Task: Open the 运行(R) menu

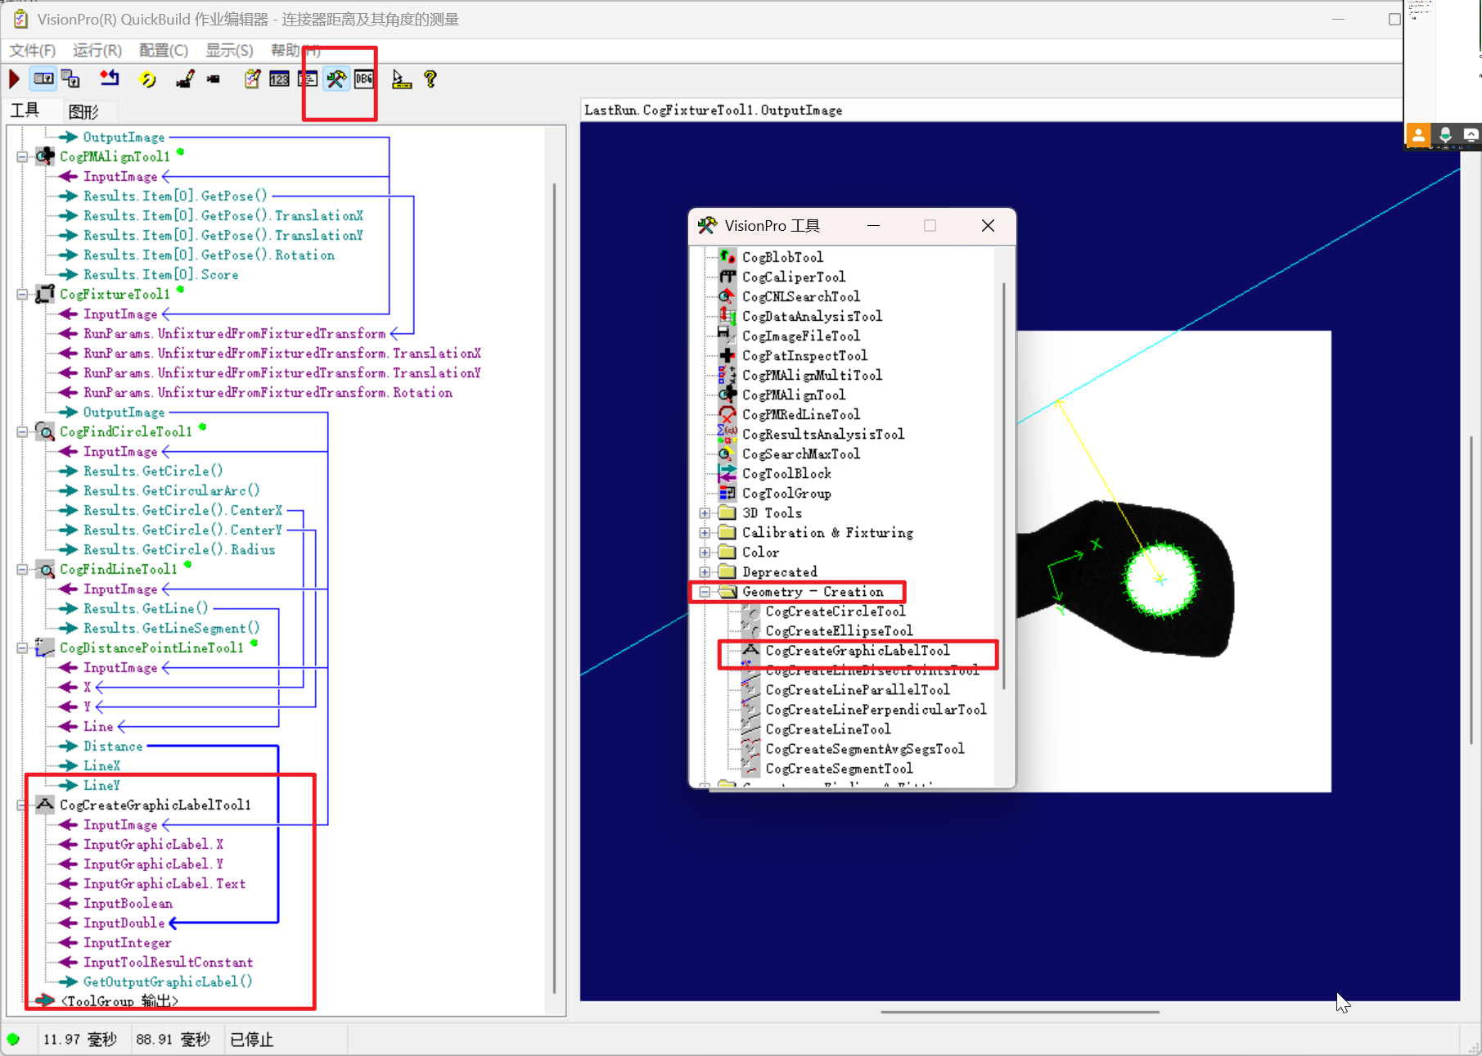Action: click(x=97, y=51)
